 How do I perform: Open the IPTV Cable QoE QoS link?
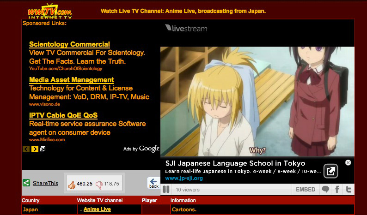coord(63,115)
